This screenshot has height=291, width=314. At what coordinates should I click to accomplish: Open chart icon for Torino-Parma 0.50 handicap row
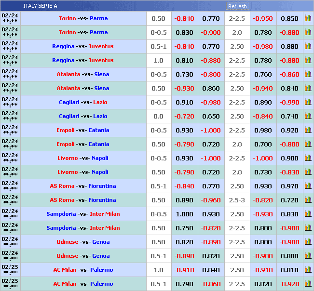[308, 19]
